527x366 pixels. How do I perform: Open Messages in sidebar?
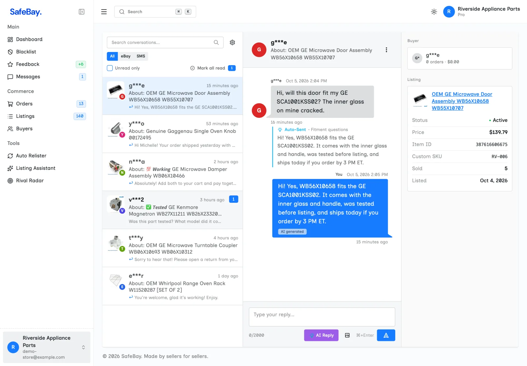47,77
